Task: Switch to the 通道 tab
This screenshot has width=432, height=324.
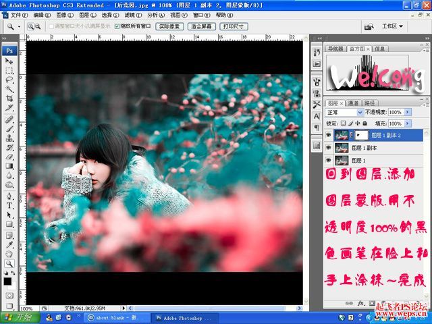Action: tap(353, 103)
